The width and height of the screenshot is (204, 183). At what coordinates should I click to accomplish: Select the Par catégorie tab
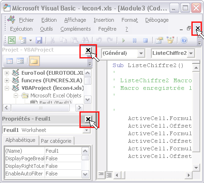56,141
